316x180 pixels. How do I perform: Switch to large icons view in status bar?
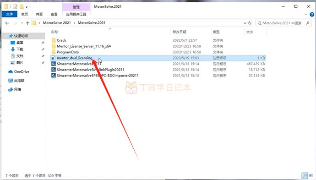point(311,175)
